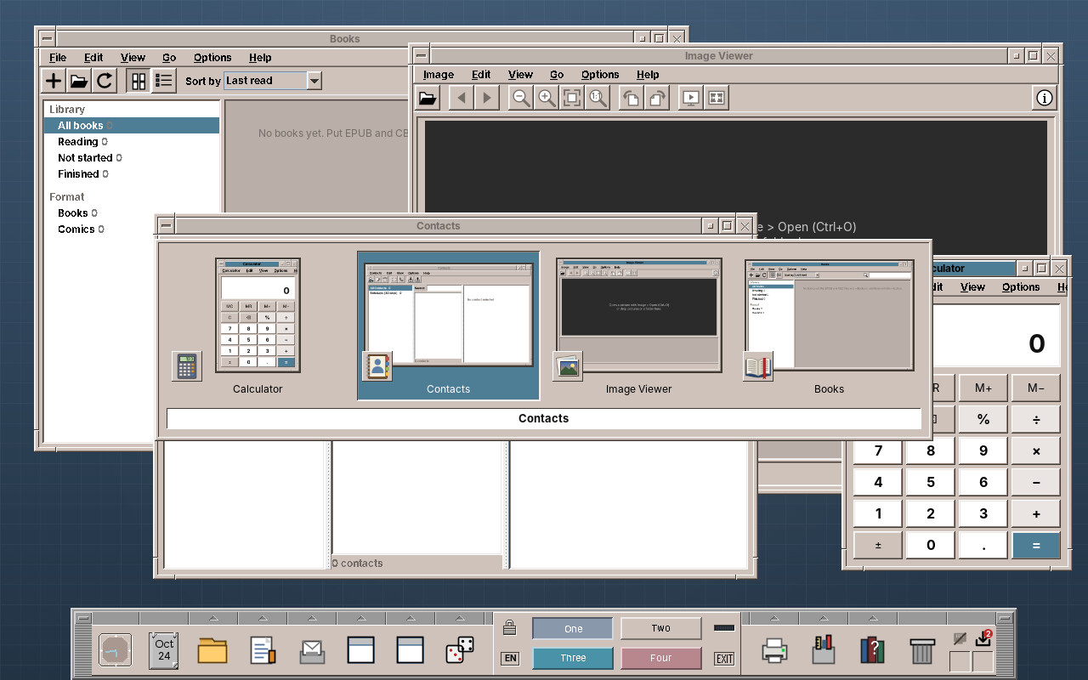Add a new book in the Books toolbar
1088x680 pixels.
[54, 81]
